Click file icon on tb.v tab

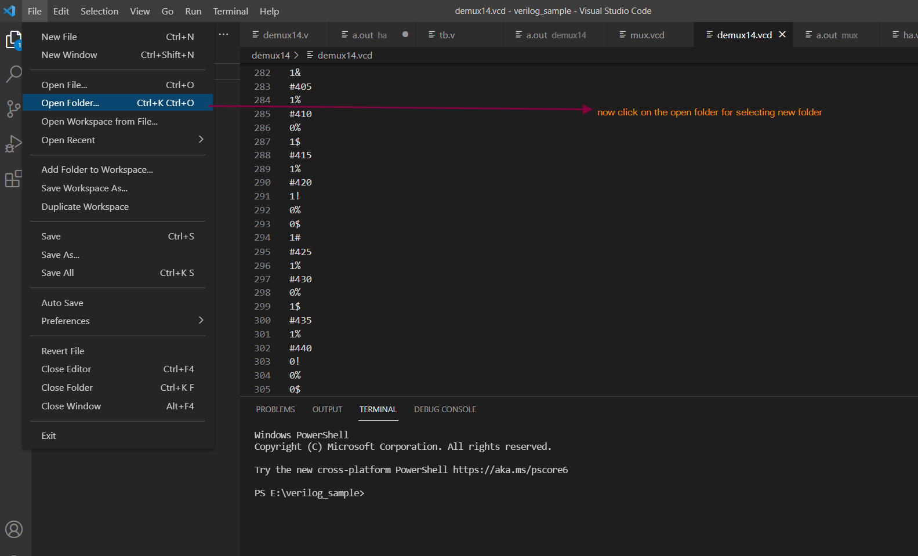click(432, 35)
